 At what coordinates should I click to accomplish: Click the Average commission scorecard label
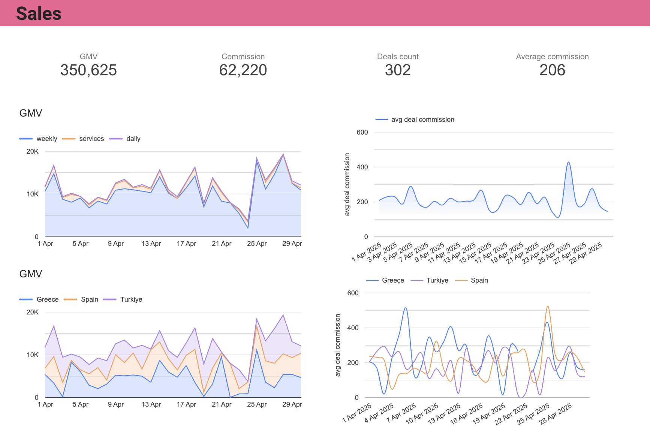pyautogui.click(x=552, y=57)
